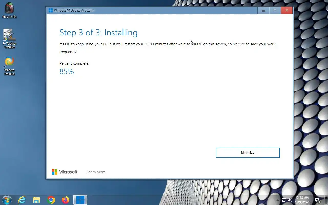The width and height of the screenshot is (328, 205).
Task: Click the 85% progress value
Action: [67, 71]
